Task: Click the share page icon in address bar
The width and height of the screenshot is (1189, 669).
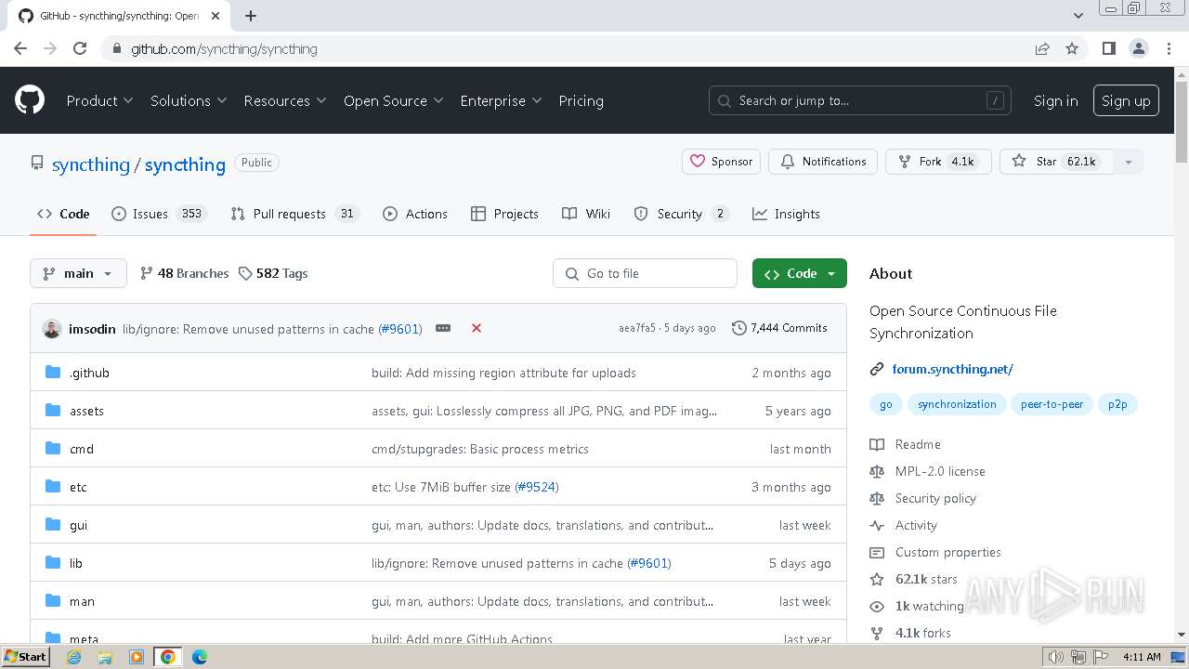Action: coord(1042,48)
